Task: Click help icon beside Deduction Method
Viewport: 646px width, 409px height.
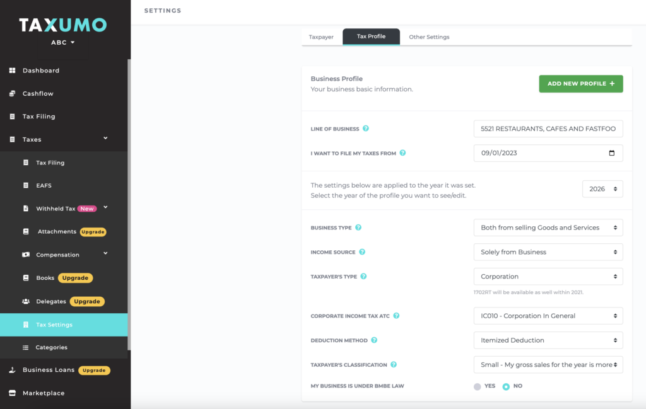Action: (x=374, y=340)
